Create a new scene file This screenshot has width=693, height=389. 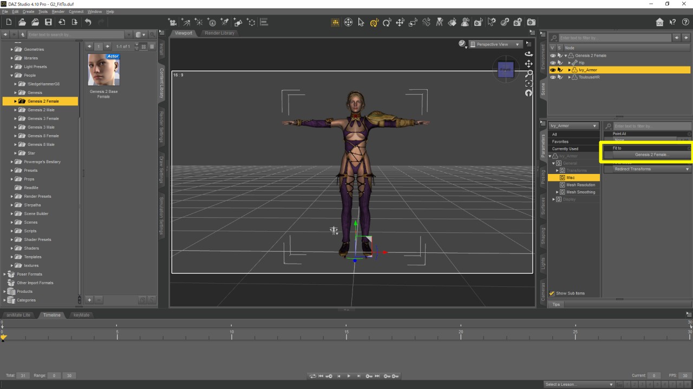(x=9, y=22)
